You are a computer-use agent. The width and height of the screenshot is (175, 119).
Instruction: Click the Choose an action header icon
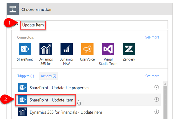[13, 9]
